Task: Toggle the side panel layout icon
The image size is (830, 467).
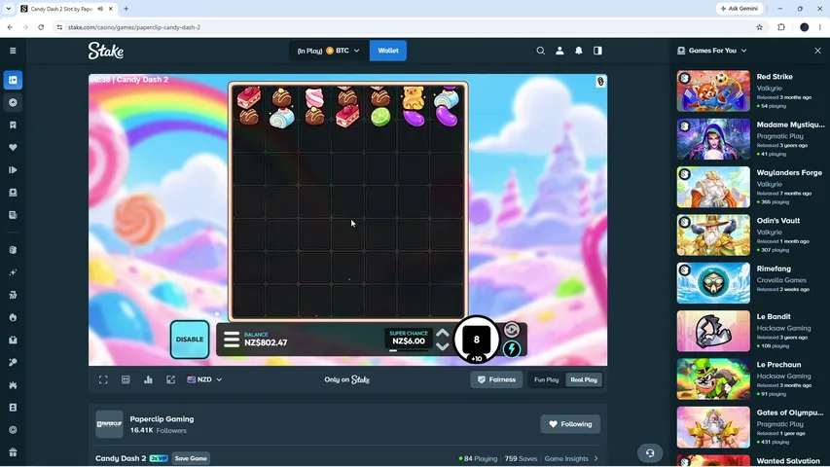Action: click(x=597, y=51)
